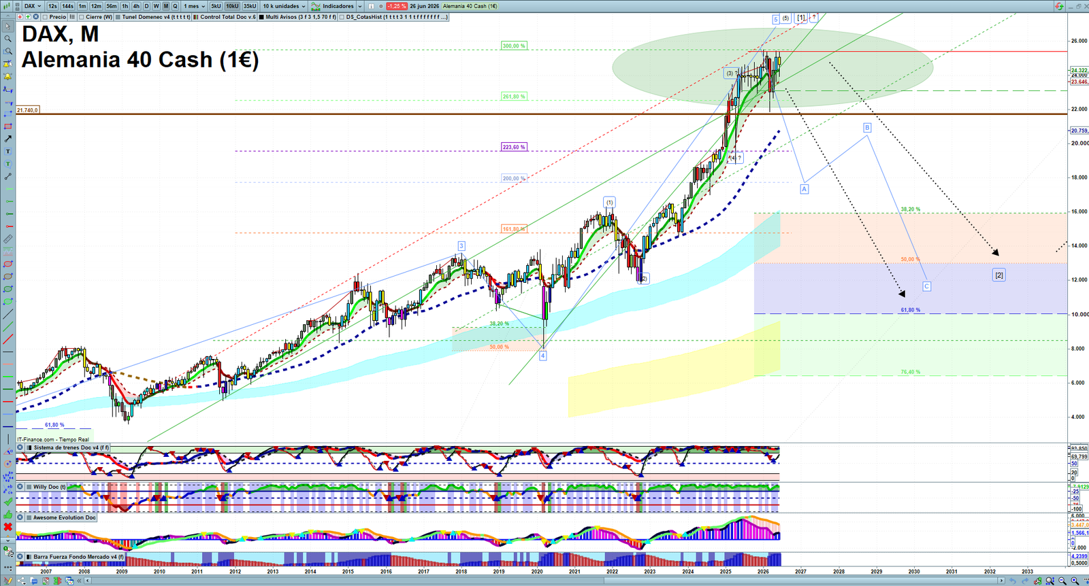Select the line segment drawing tool
The image size is (1089, 586).
point(8,176)
